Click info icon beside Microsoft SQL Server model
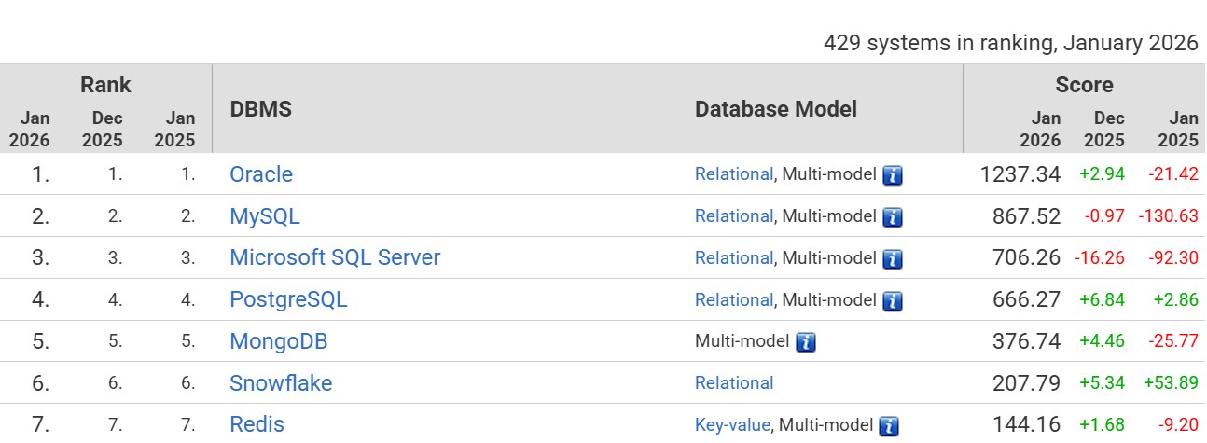Viewport: 1207px width, 443px height. [893, 259]
